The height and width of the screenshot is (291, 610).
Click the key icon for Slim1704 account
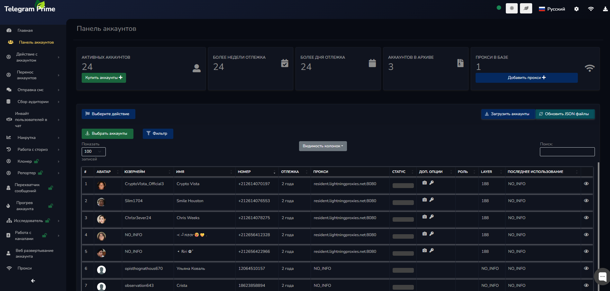coord(432,200)
